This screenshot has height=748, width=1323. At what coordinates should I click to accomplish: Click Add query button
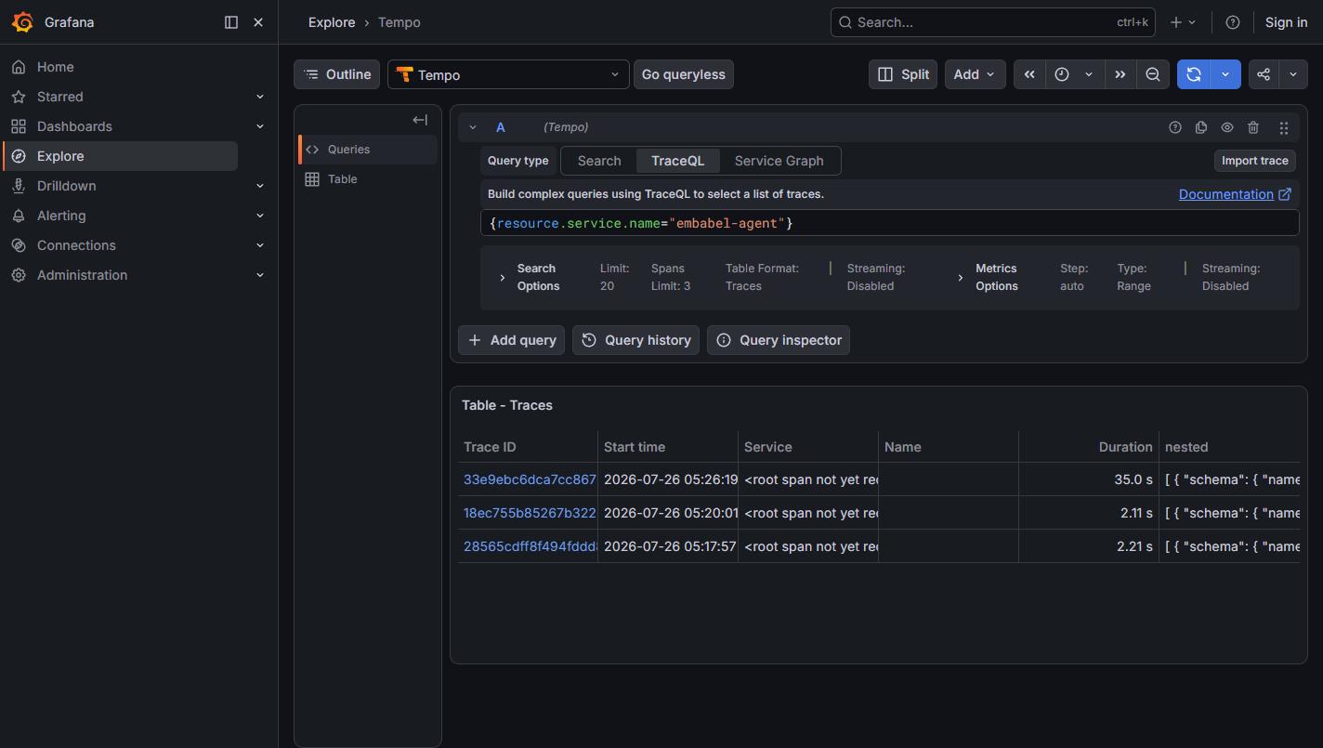coord(512,340)
